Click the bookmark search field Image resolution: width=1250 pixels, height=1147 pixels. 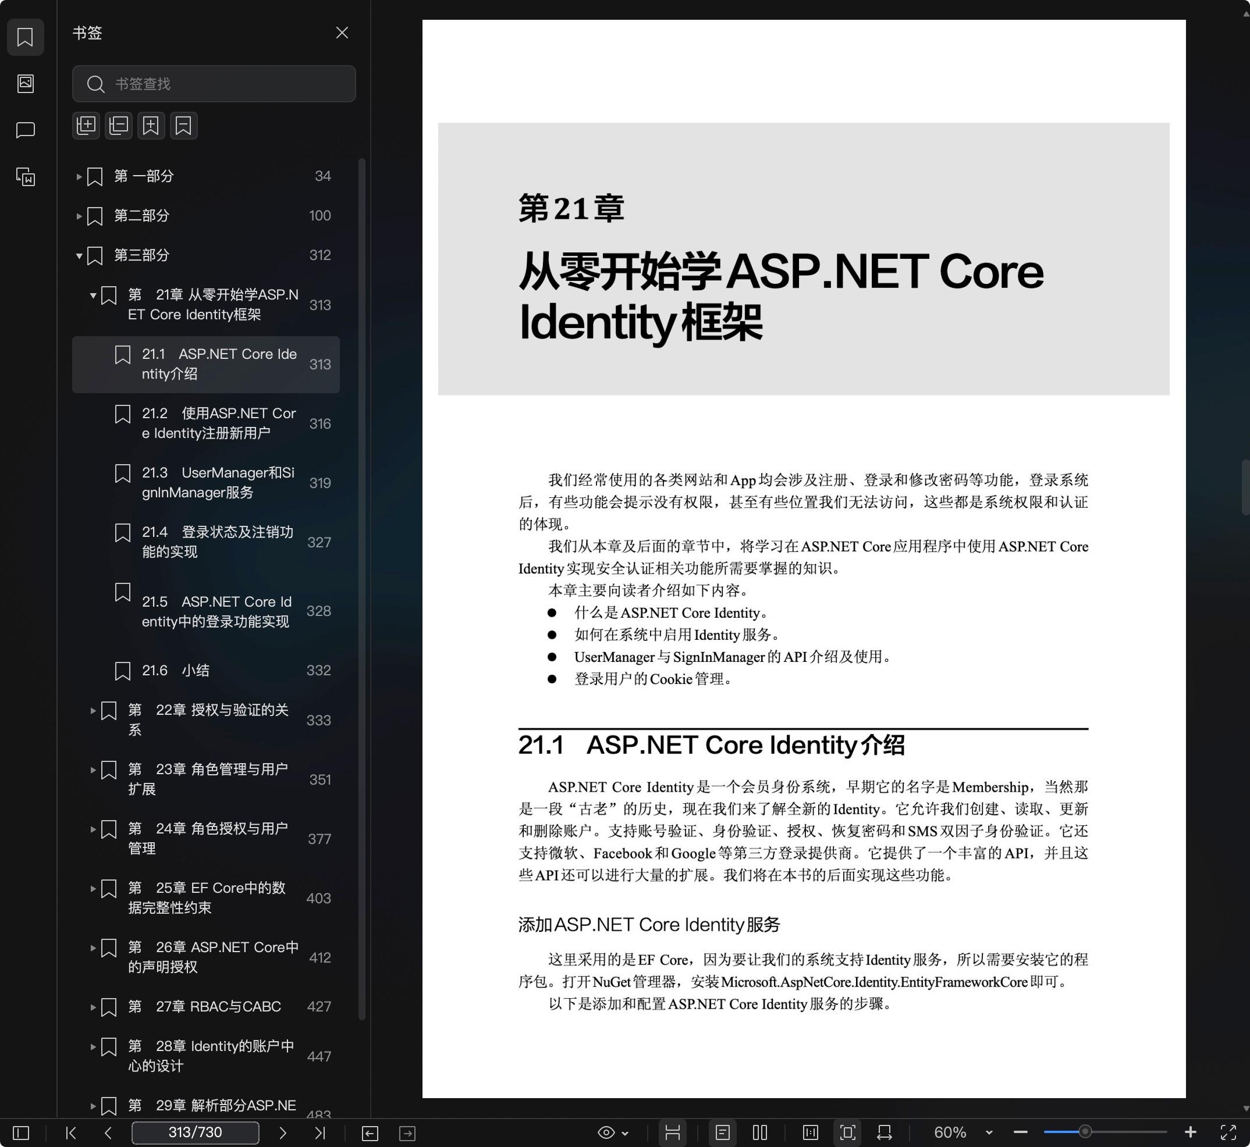point(214,83)
